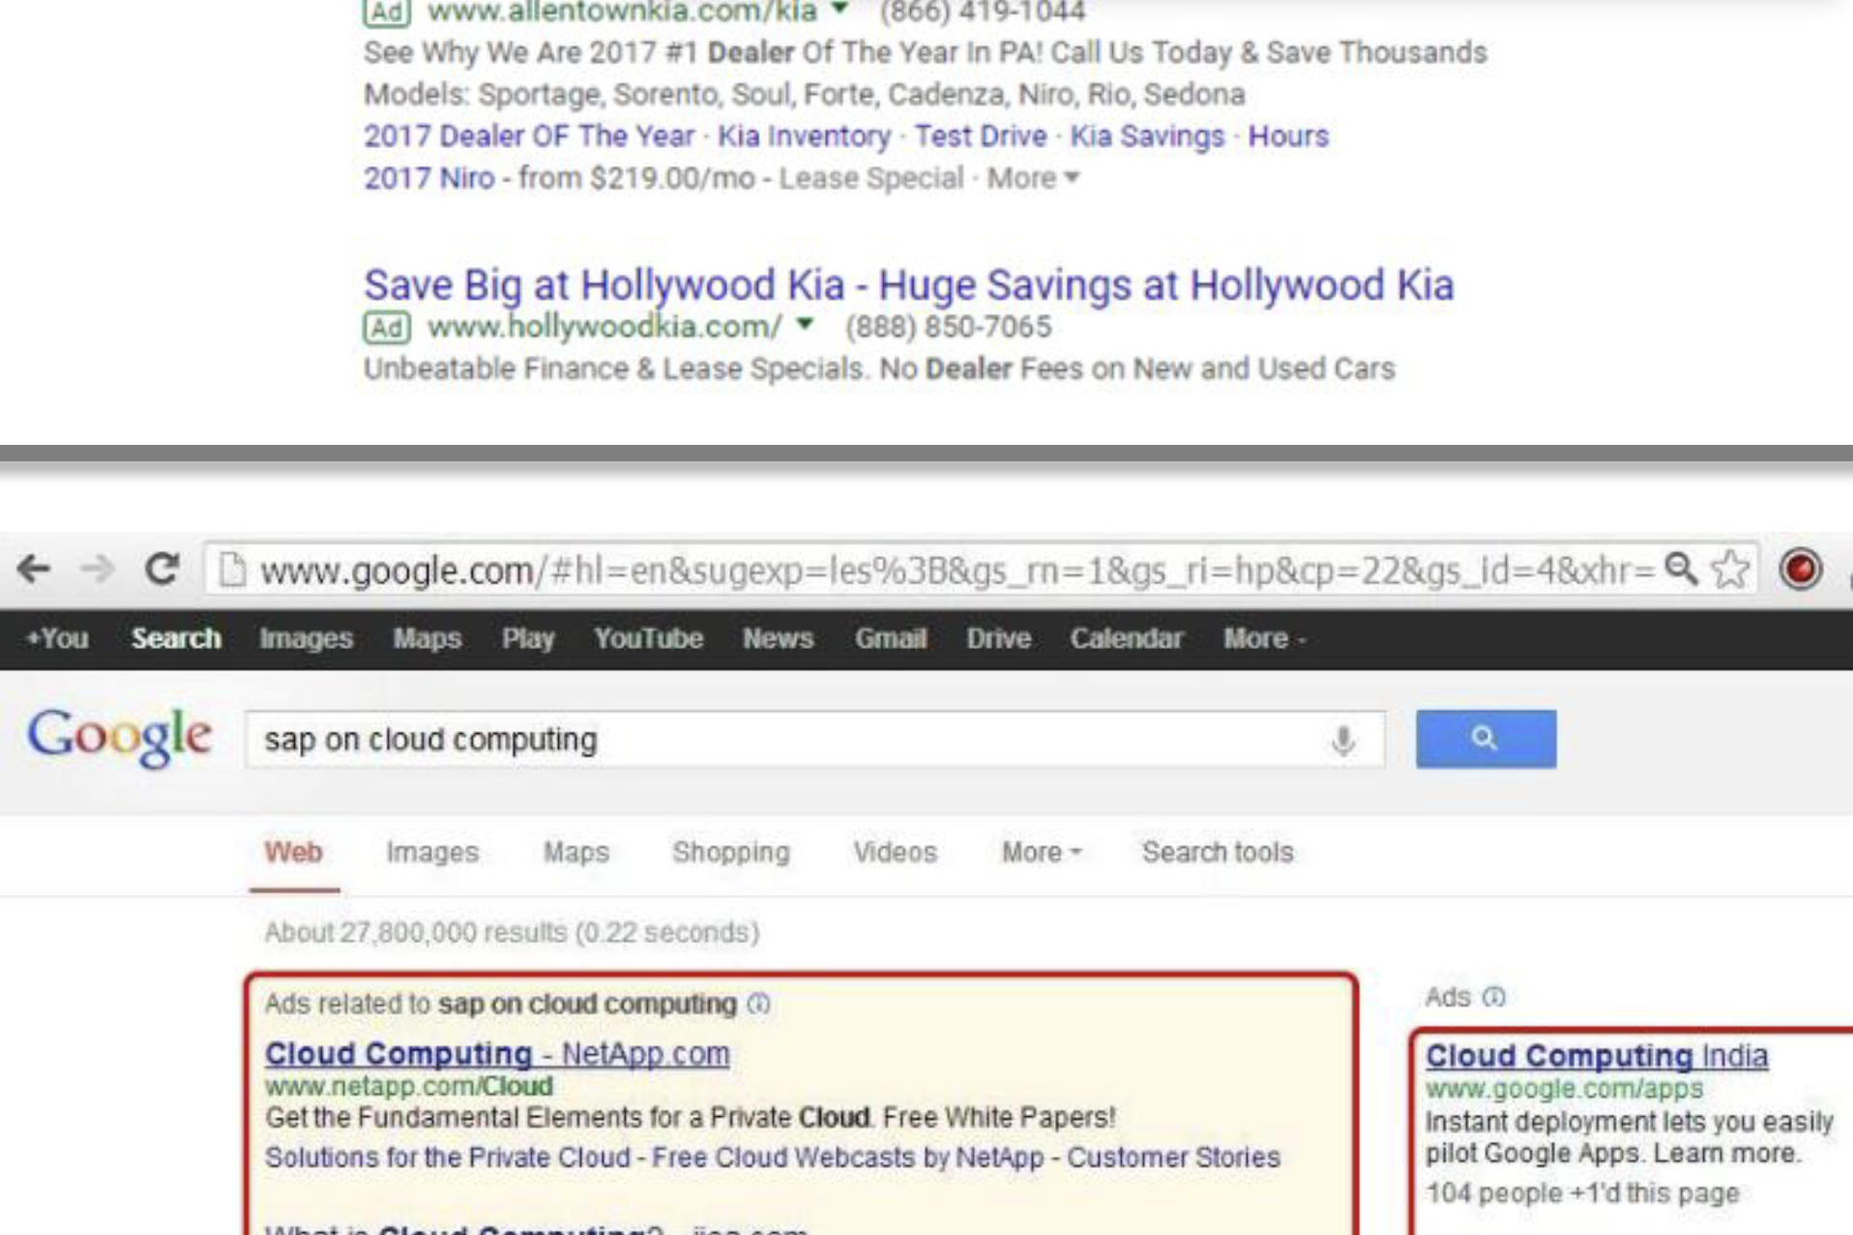1853x1235 pixels.
Task: Open Kia Savings sitelink
Action: (1147, 136)
